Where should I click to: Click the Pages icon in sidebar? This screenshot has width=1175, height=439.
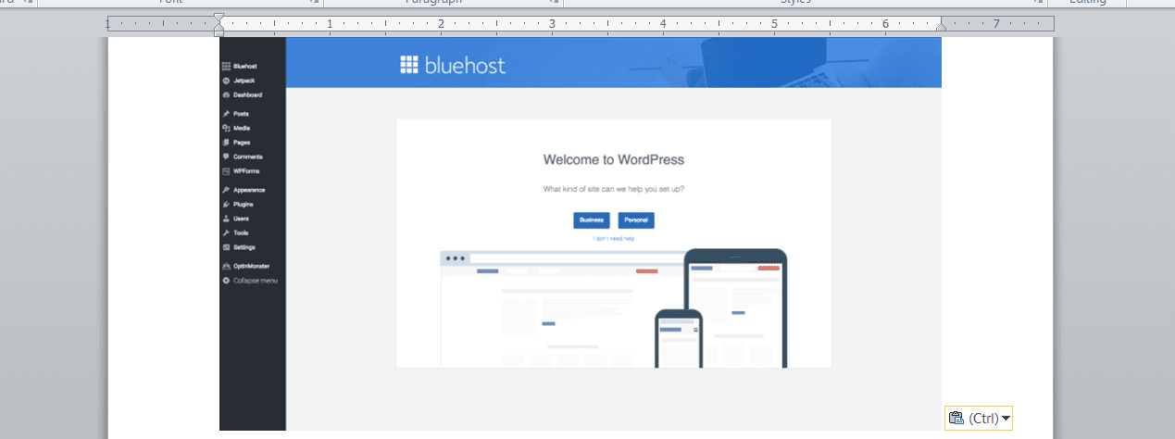tap(226, 143)
